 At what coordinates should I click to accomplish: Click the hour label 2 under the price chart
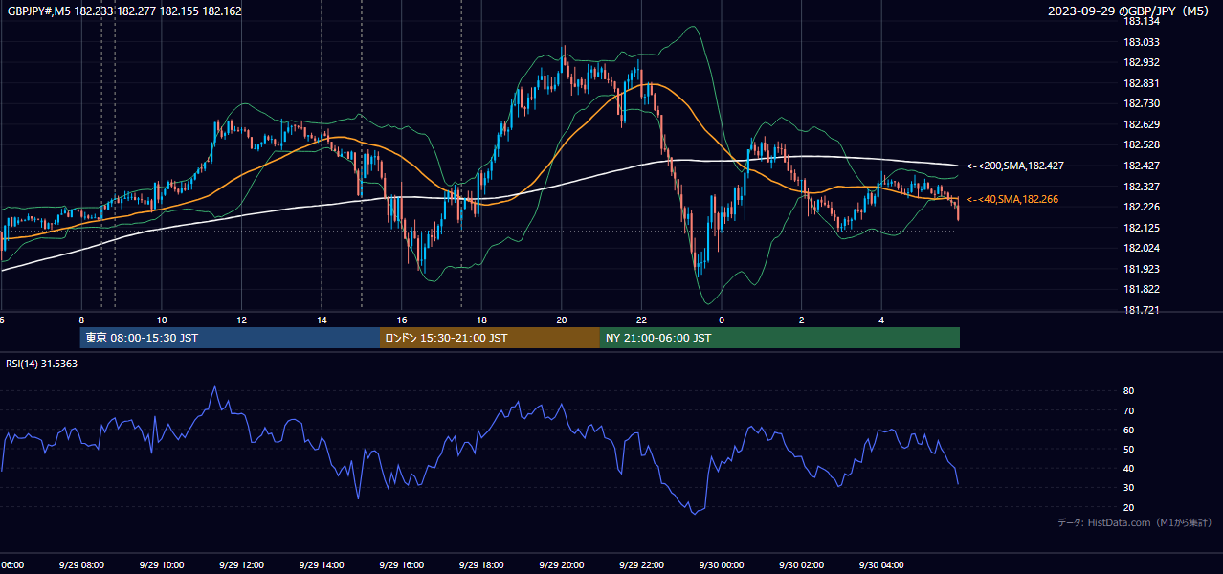tap(802, 320)
